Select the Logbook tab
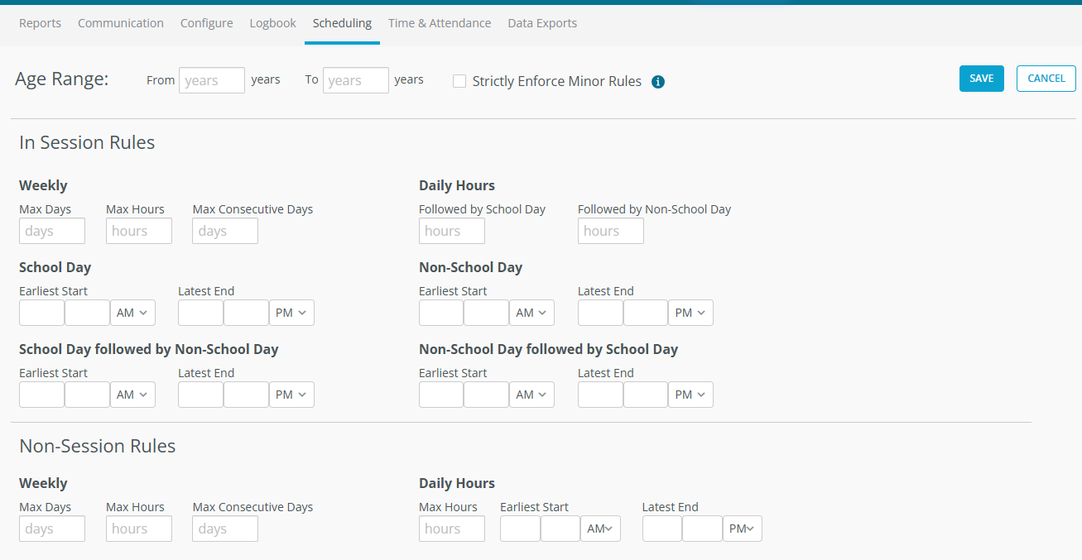Screen dimensions: 1082x560 point(272,23)
